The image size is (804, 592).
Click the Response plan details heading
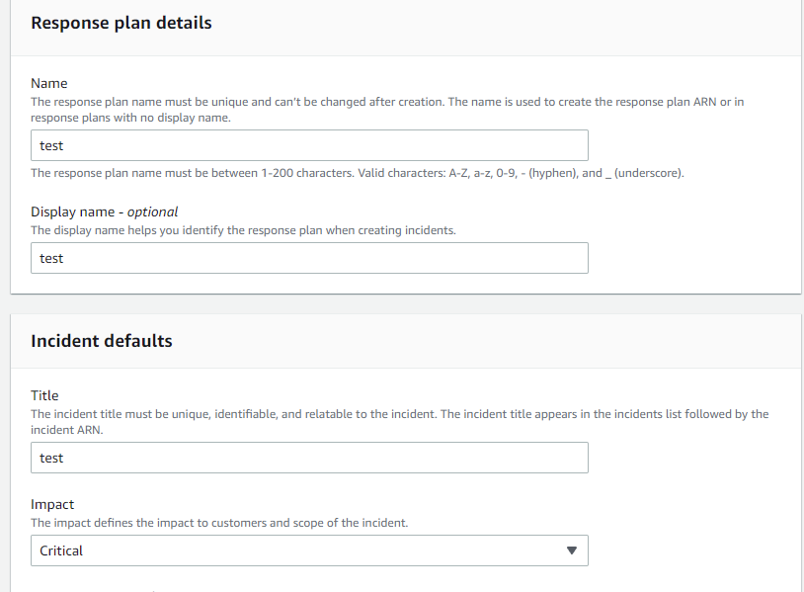coord(121,23)
